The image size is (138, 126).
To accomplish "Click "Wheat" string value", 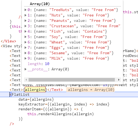I will [x=57, y=42].
